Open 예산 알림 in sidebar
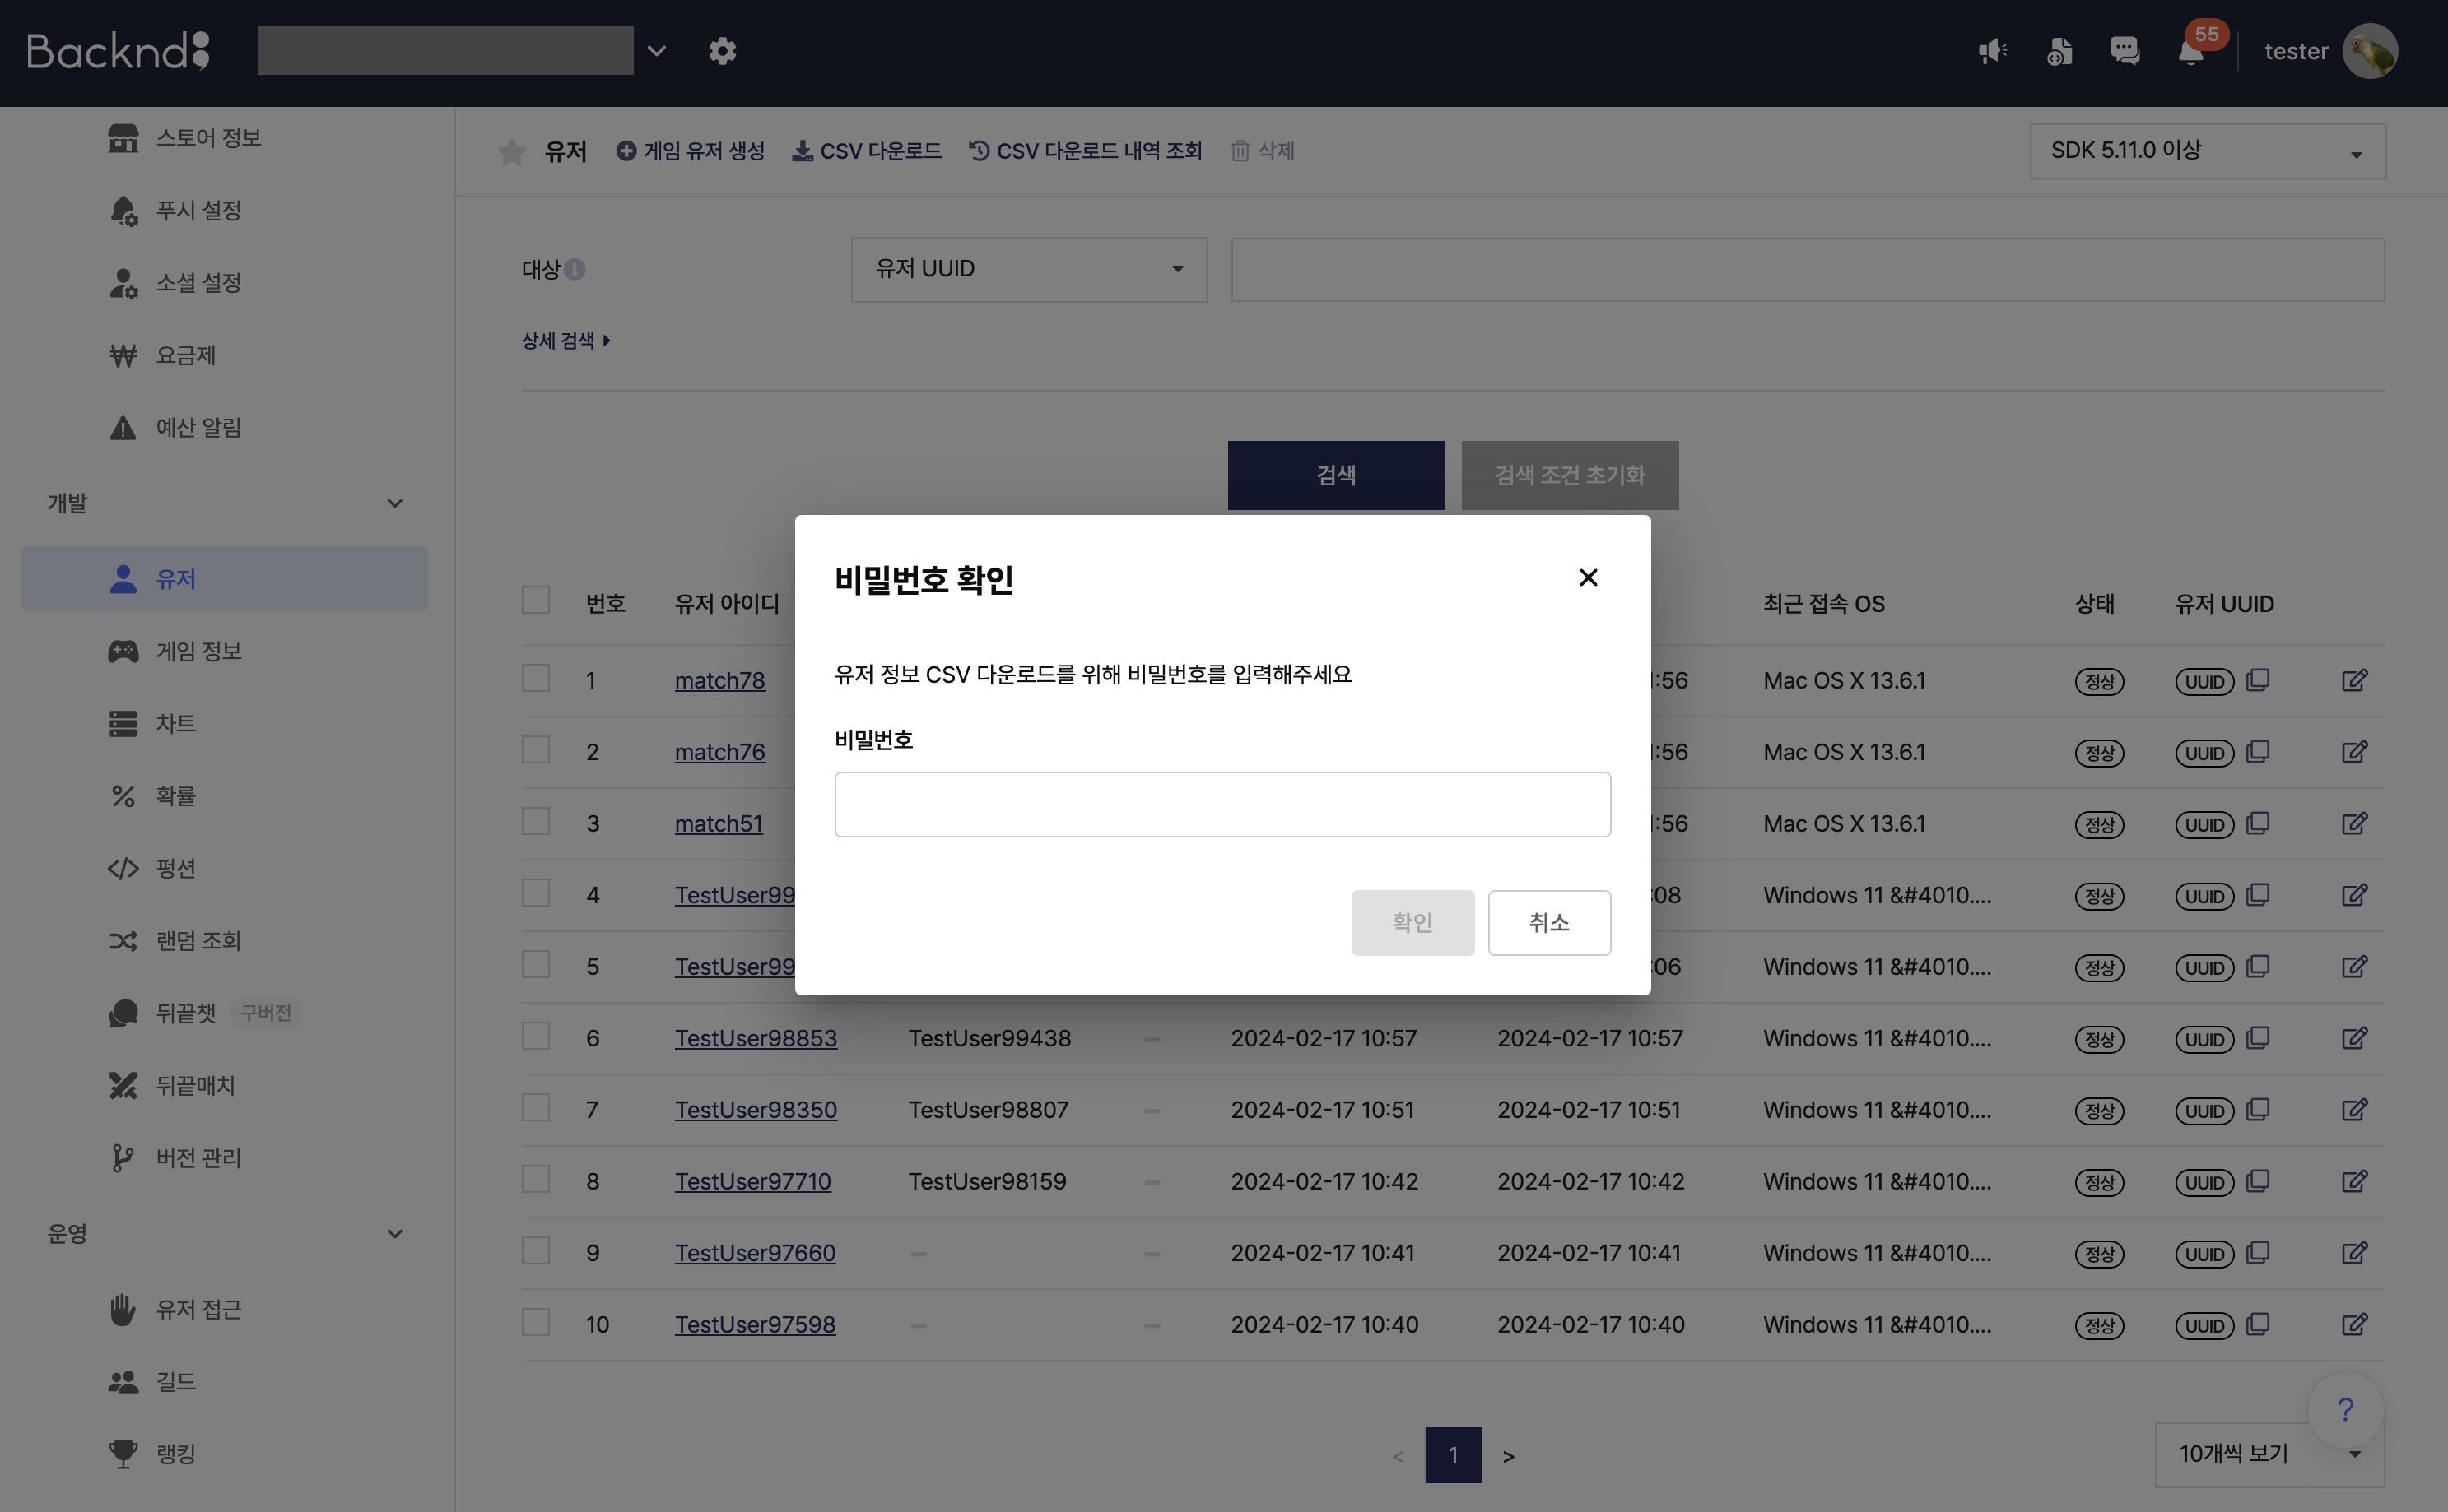Screen dimensions: 2448x1512 (x=198, y=428)
